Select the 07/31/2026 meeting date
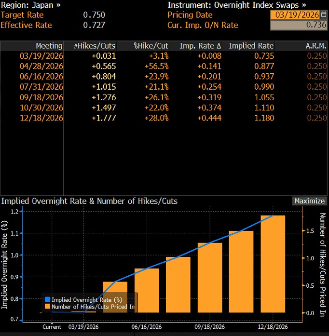 coord(41,87)
